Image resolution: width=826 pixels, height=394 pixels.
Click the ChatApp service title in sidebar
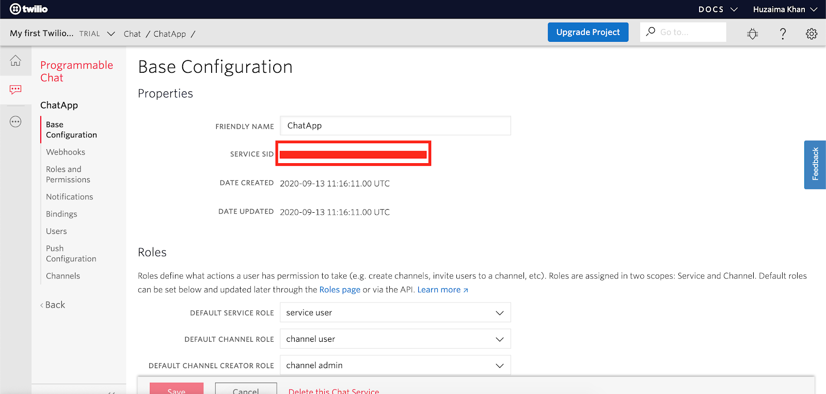pyautogui.click(x=59, y=105)
